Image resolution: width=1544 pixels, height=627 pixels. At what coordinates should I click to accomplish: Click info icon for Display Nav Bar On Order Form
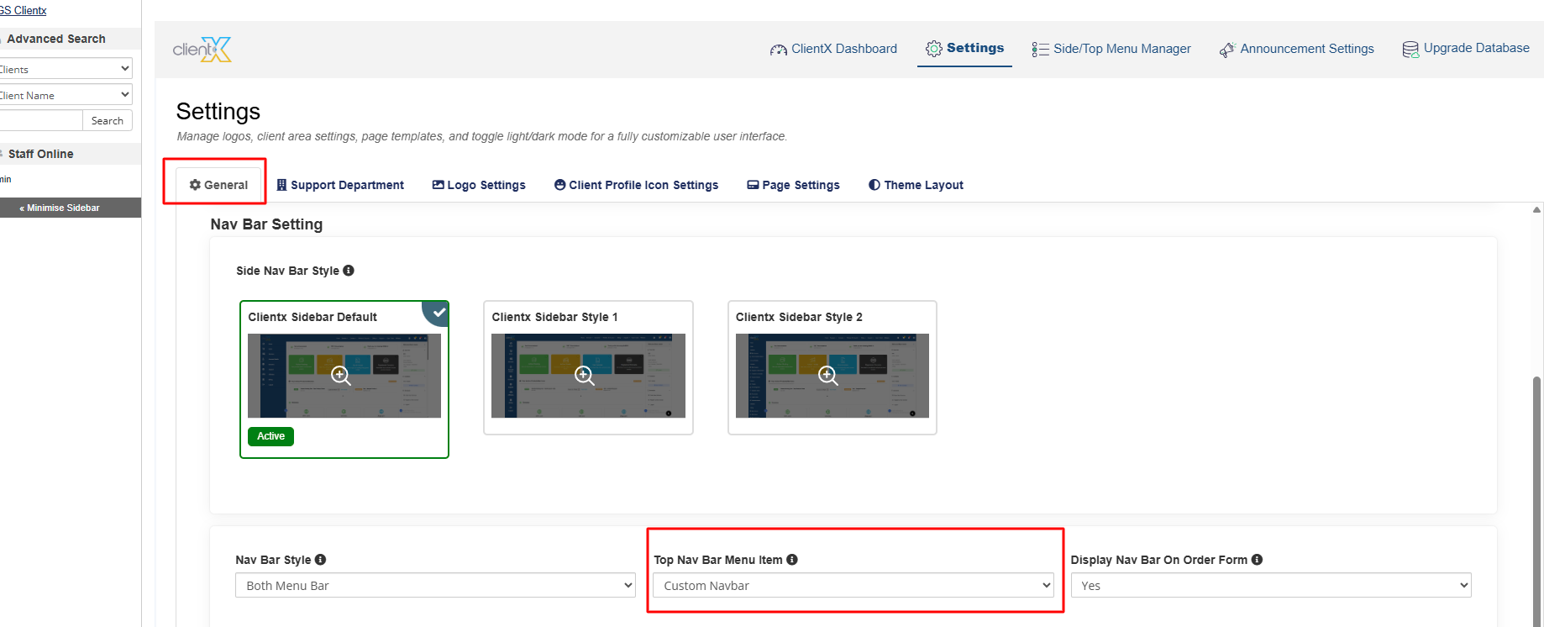[1257, 560]
